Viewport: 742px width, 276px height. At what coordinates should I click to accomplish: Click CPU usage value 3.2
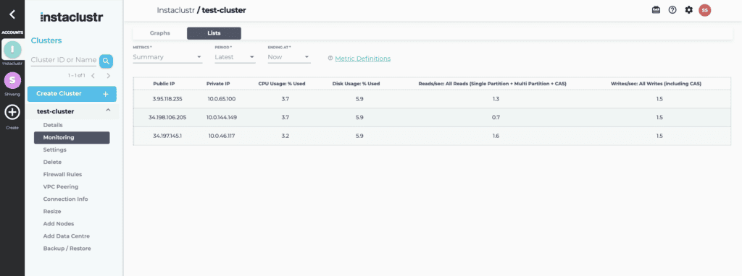coord(285,136)
